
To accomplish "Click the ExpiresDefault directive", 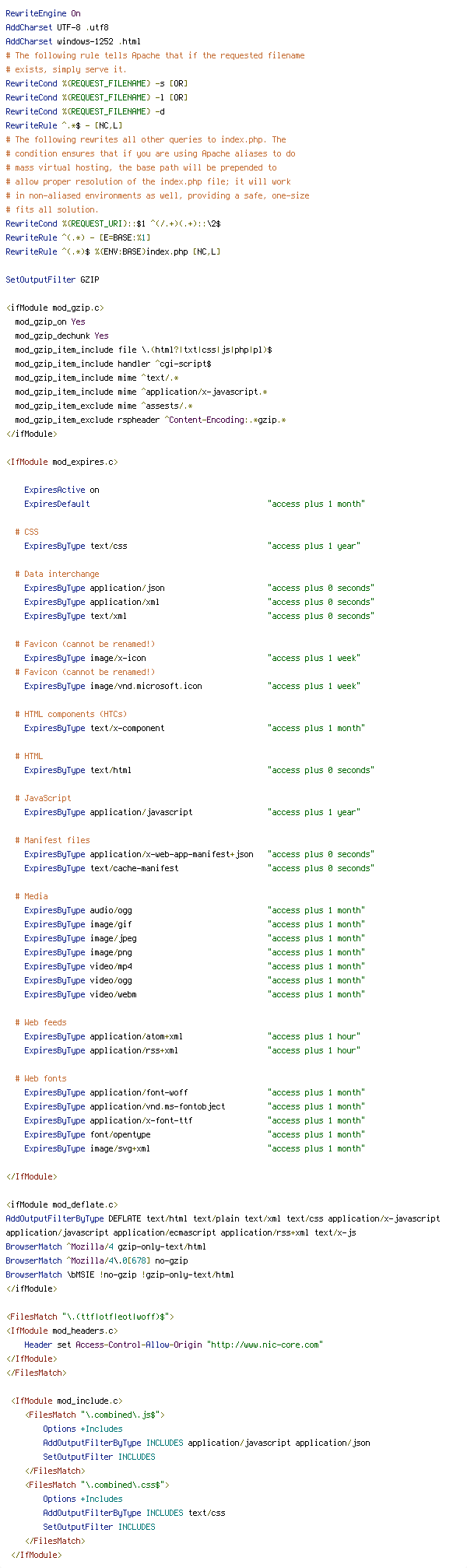I will [x=194, y=504].
